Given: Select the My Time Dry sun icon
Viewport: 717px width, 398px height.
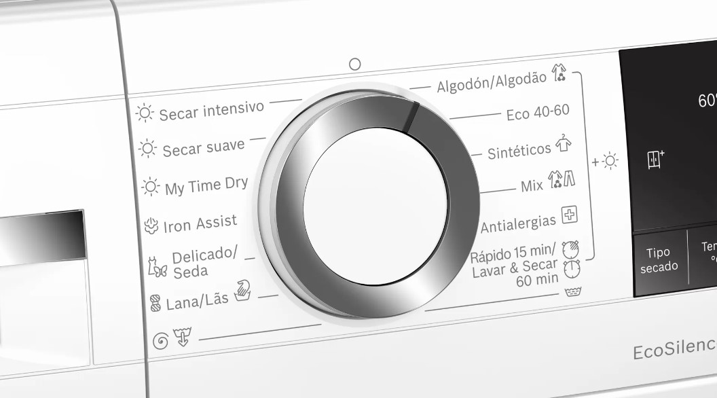Looking at the screenshot, I should [x=150, y=187].
